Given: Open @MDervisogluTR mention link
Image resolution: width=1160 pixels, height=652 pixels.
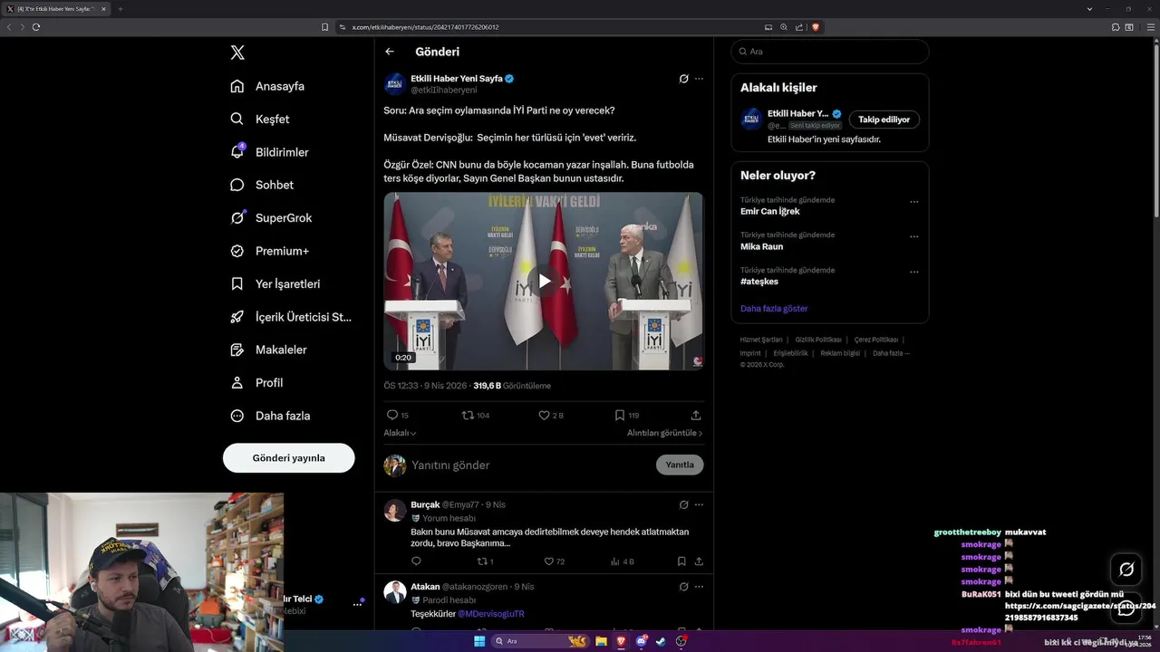Looking at the screenshot, I should [x=491, y=614].
